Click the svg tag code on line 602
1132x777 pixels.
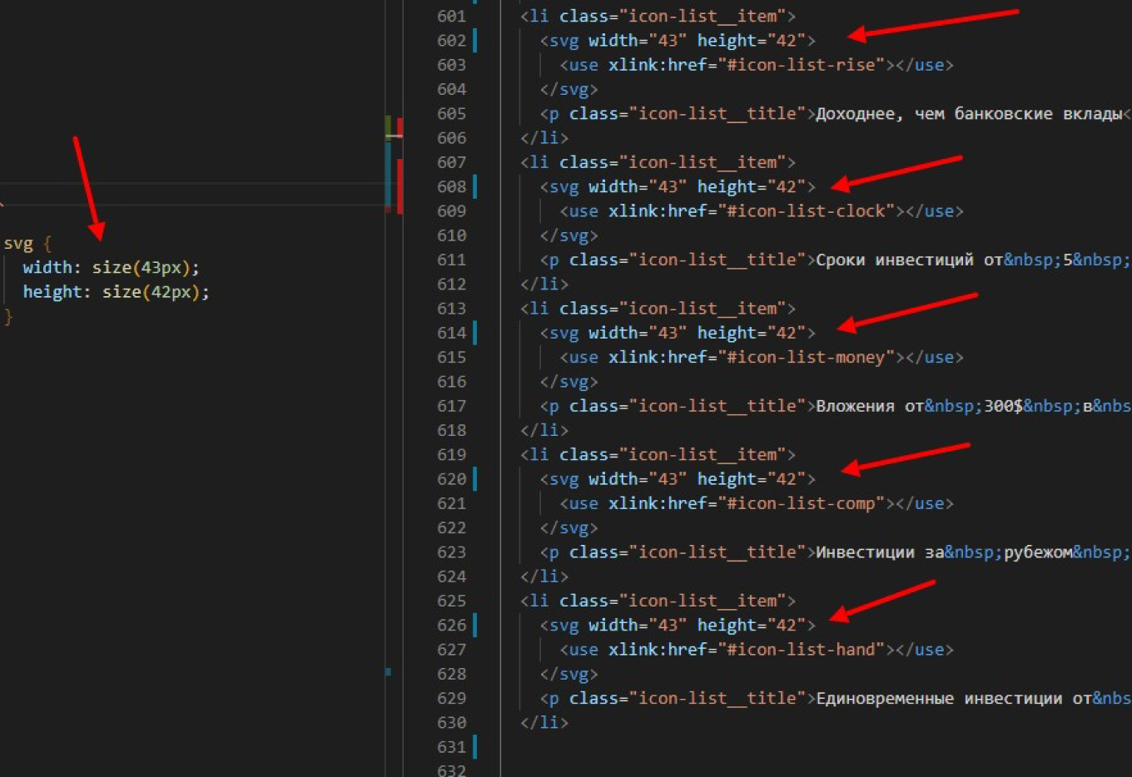pyautogui.click(x=678, y=40)
